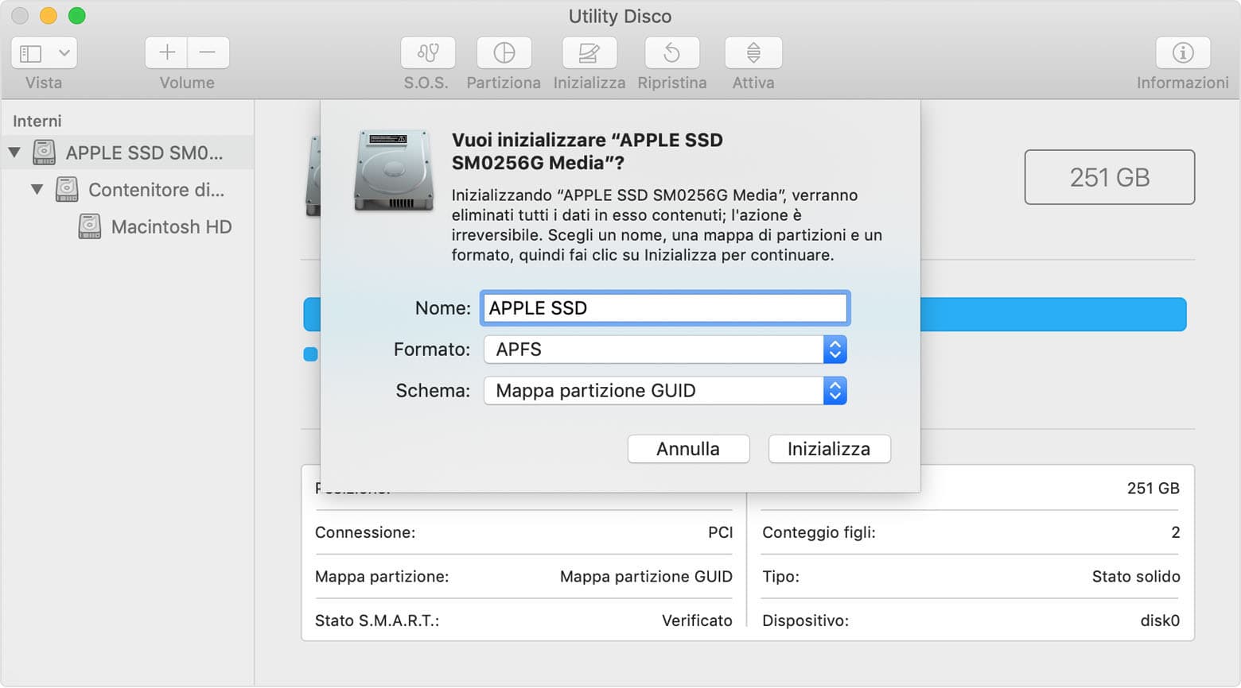
Task: Click the Tipo: label
Action: [780, 577]
